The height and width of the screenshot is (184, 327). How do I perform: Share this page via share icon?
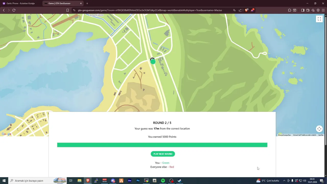pos(240,10)
